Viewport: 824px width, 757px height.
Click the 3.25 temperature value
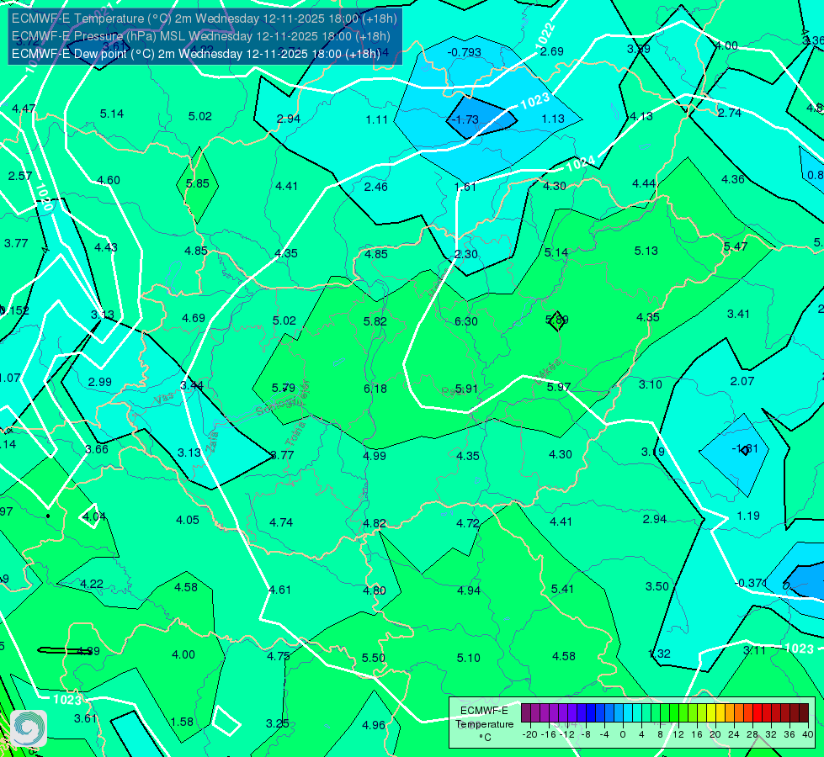(x=278, y=724)
